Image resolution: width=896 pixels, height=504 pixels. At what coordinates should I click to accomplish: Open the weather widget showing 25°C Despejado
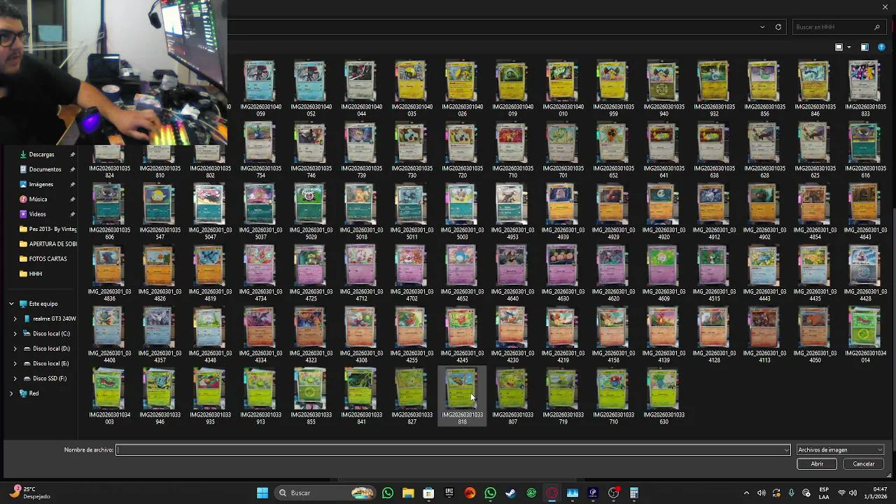(x=29, y=493)
